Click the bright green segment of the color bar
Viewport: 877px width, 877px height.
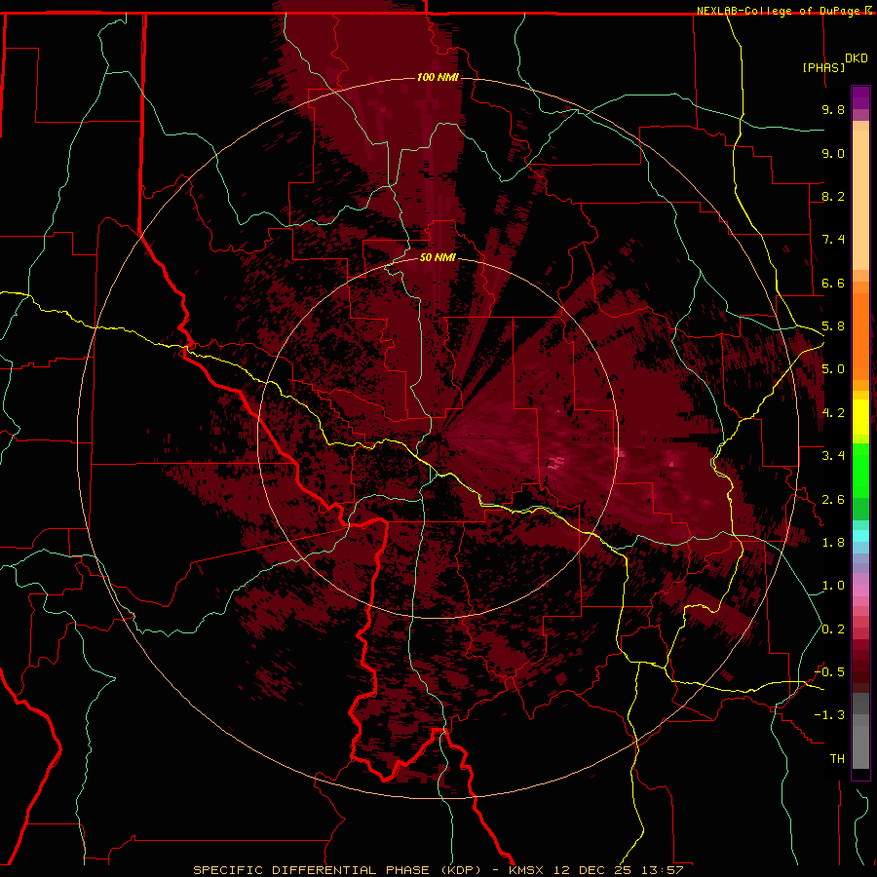tap(860, 471)
